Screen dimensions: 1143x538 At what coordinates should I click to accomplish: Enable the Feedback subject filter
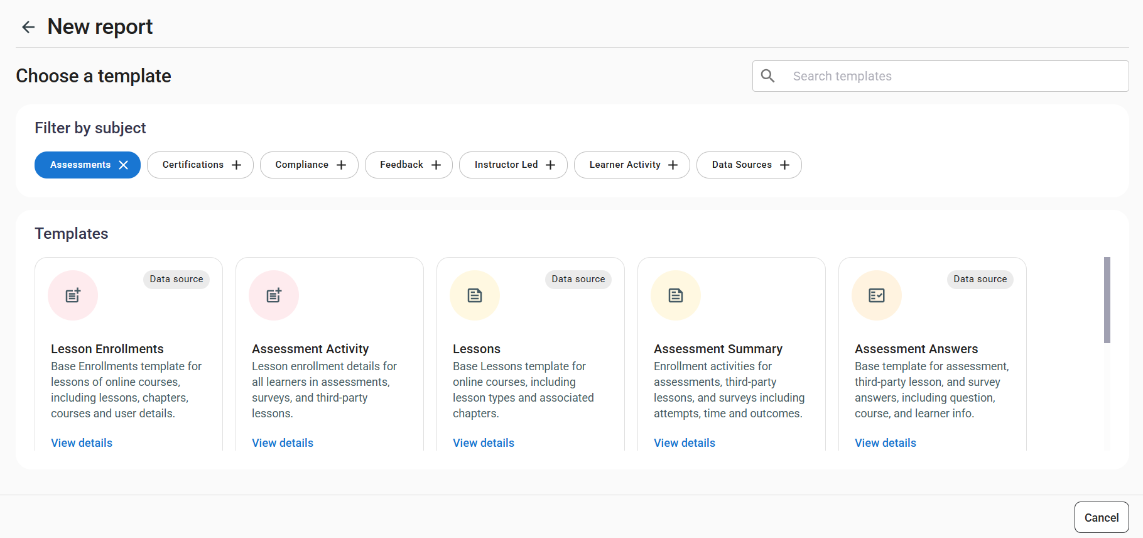pos(409,165)
